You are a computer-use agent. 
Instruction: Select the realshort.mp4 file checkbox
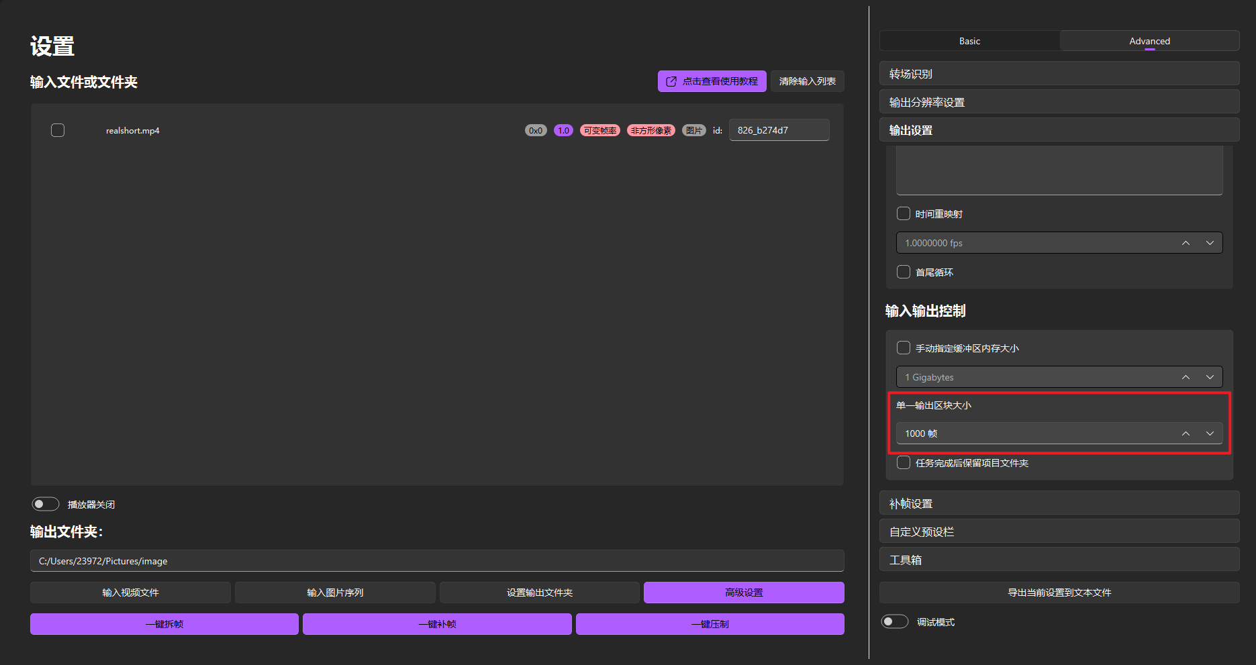click(x=58, y=130)
